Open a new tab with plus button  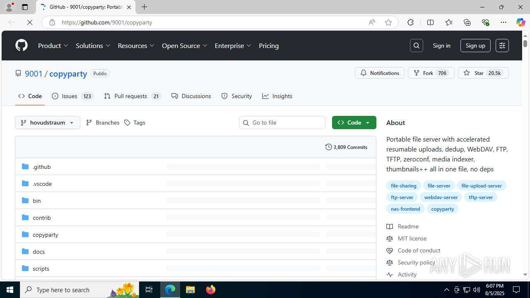tap(144, 7)
